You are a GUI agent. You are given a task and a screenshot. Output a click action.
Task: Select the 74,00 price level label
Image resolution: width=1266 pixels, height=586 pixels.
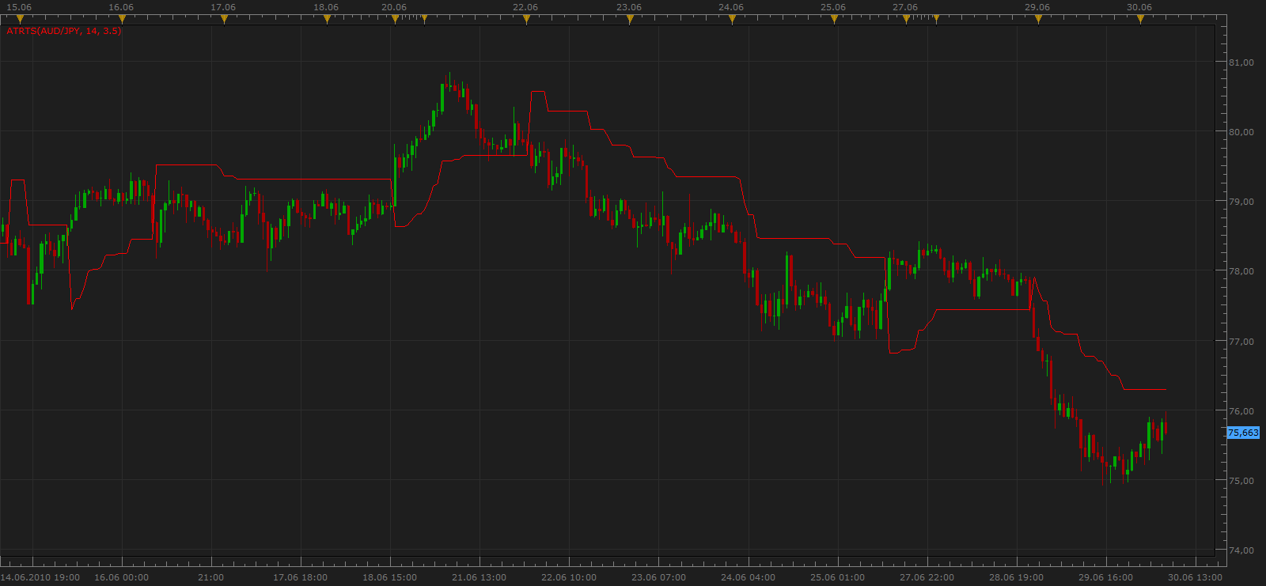point(1241,550)
